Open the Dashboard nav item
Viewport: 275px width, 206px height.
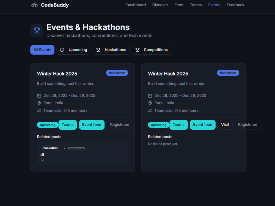click(x=136, y=5)
